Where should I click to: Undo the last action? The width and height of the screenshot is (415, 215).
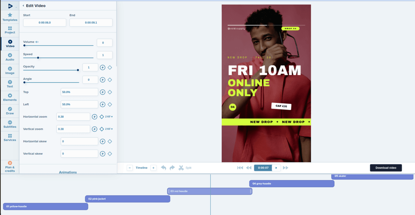tap(164, 168)
